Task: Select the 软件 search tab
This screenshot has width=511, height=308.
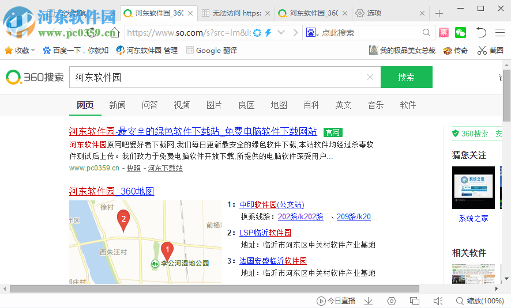Action: tap(408, 105)
